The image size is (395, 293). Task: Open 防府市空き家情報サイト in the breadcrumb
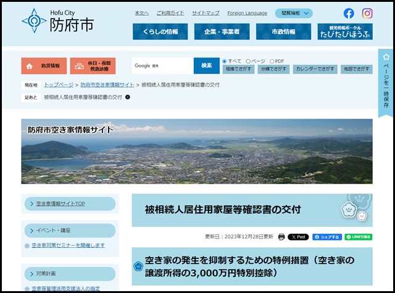107,85
